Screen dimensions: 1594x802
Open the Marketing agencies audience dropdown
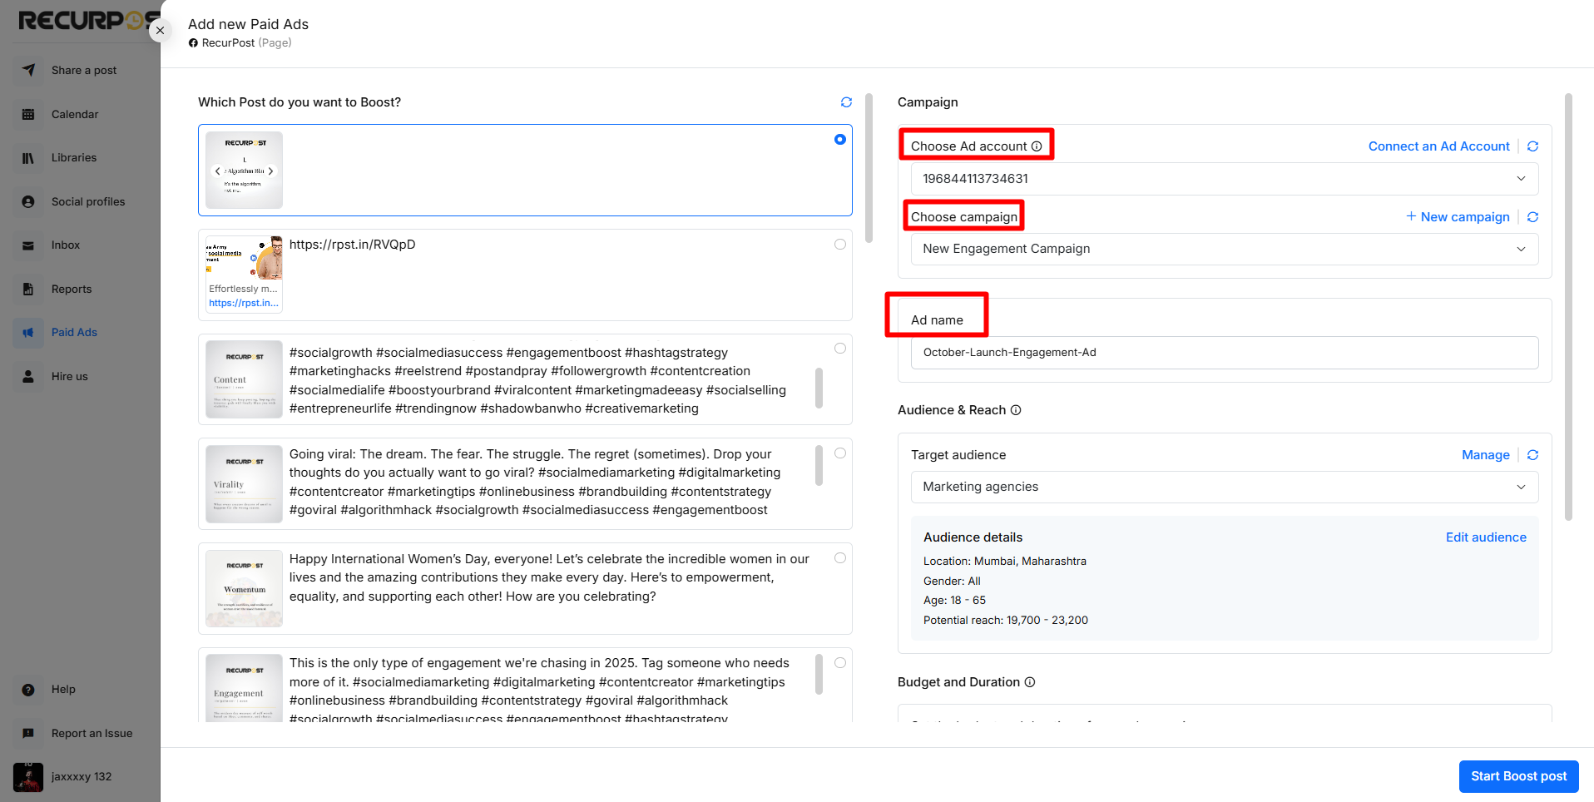point(1224,487)
